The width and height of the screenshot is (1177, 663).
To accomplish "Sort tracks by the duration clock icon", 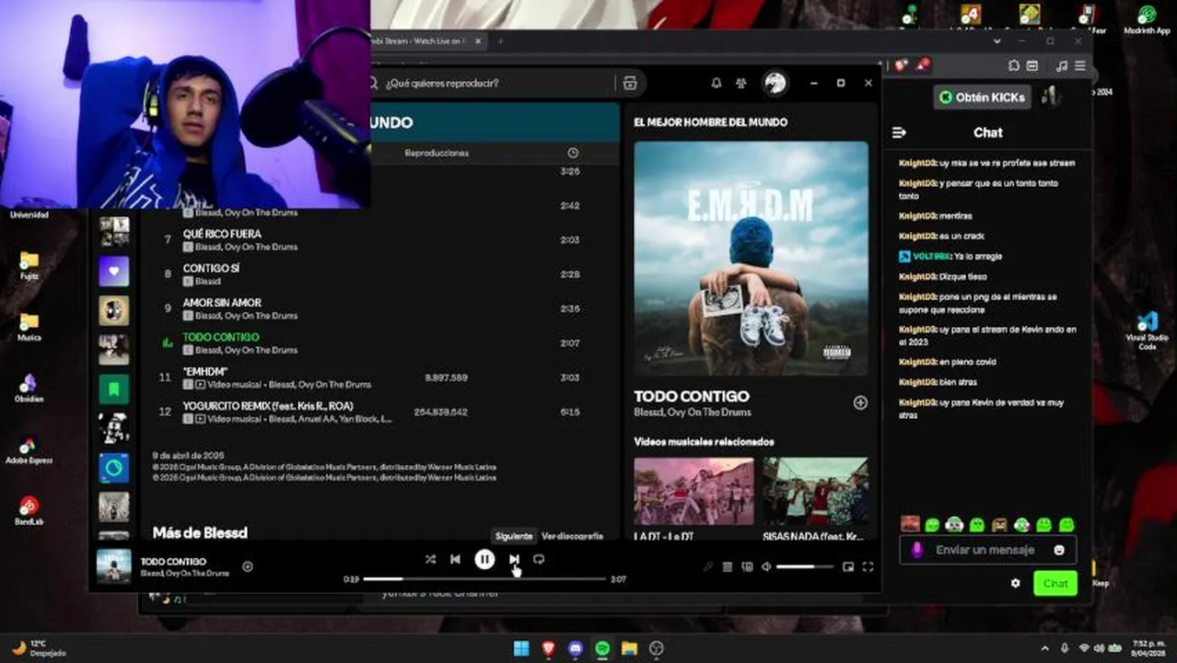I will (573, 153).
